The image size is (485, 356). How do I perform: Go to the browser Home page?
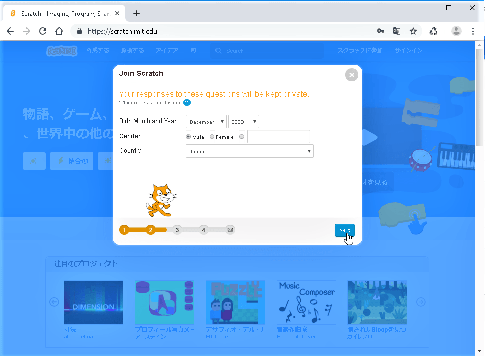click(x=59, y=31)
